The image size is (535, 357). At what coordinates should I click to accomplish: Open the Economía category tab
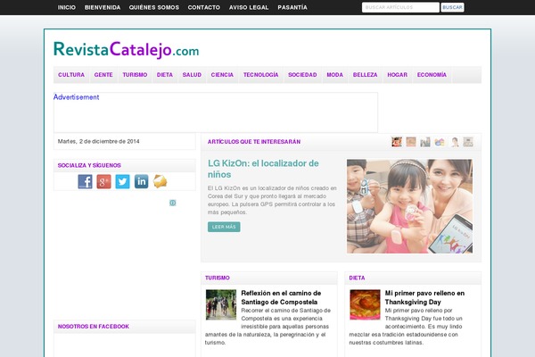tap(432, 74)
